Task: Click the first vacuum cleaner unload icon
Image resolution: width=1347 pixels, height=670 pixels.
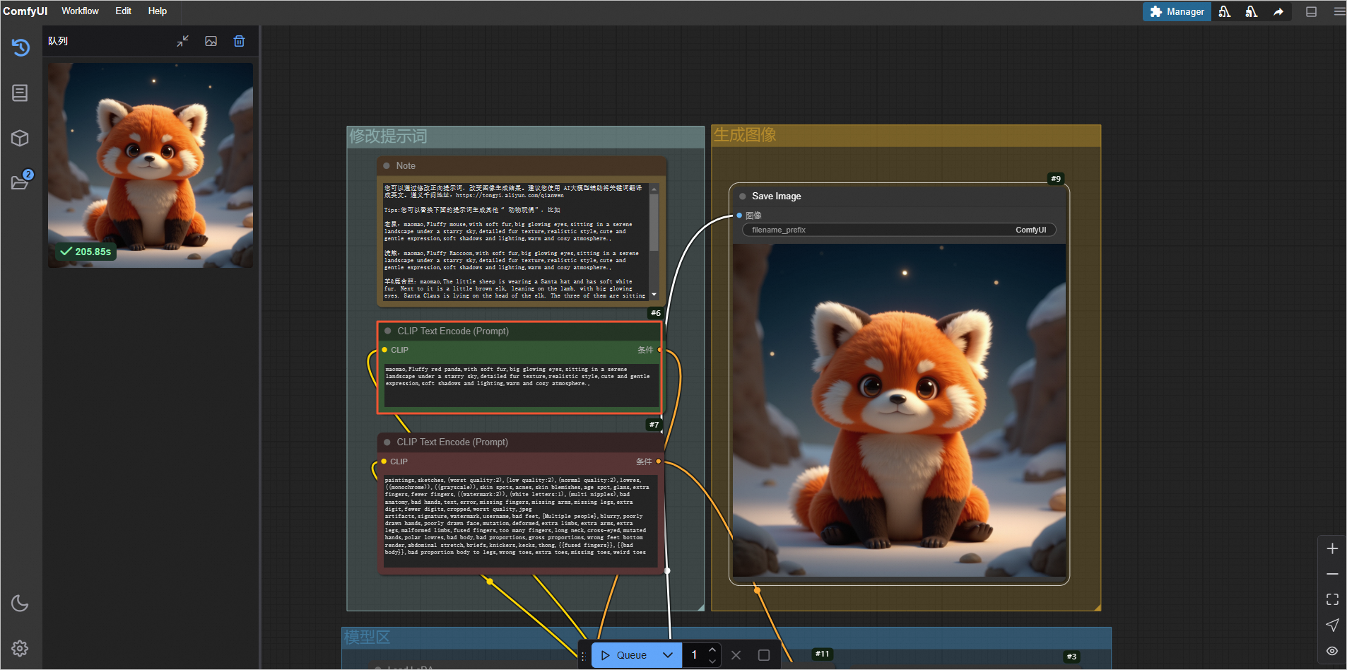Action: (x=1224, y=11)
